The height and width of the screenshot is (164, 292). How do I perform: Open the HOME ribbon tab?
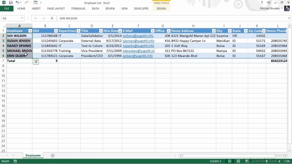point(21,9)
